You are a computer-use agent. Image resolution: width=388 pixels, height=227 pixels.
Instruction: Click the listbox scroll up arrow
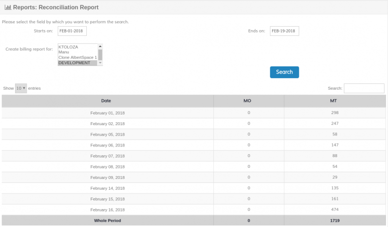[x=100, y=46]
